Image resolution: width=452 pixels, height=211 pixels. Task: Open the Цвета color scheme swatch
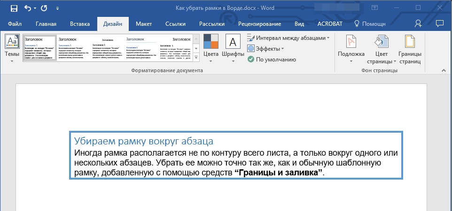[x=211, y=47]
